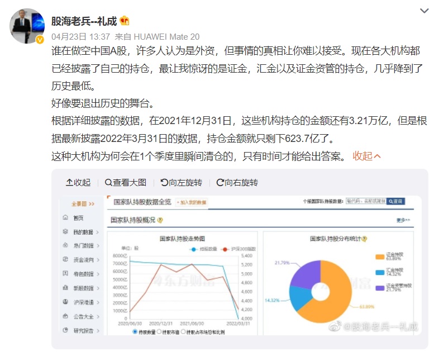
Task: Expand the 研究报告 chevron arrow
Action: 98,331
